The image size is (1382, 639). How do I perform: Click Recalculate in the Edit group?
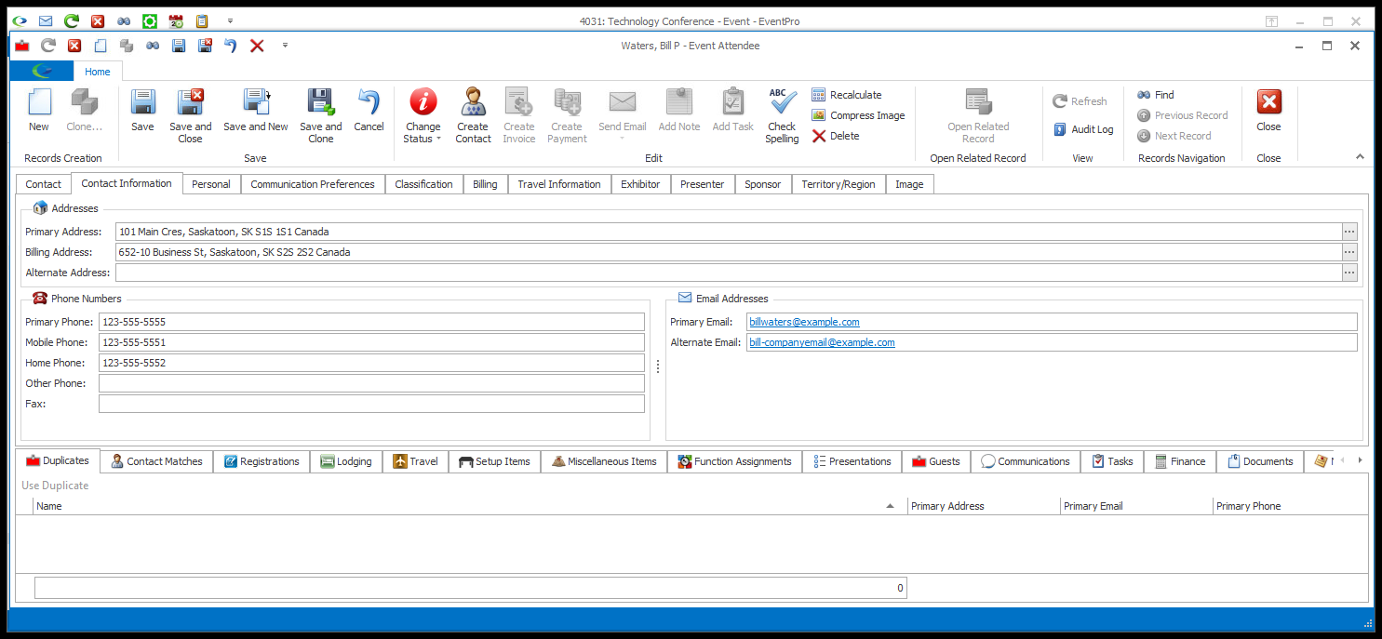[846, 95]
